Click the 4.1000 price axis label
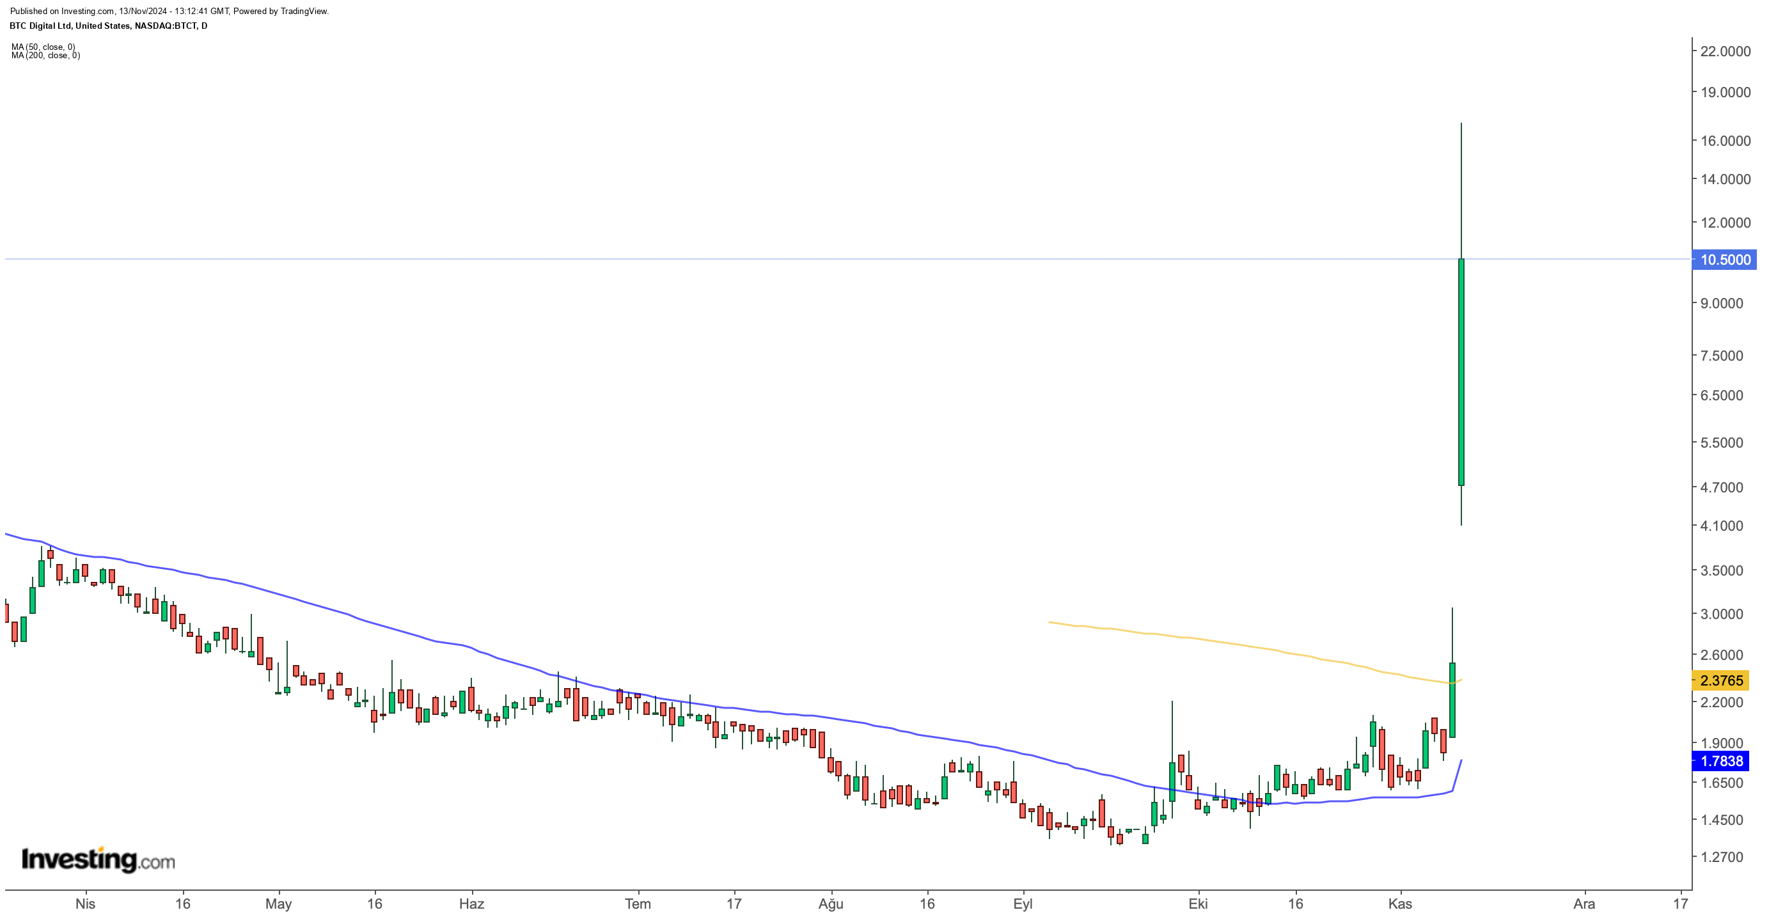The width and height of the screenshot is (1769, 917). click(1721, 526)
